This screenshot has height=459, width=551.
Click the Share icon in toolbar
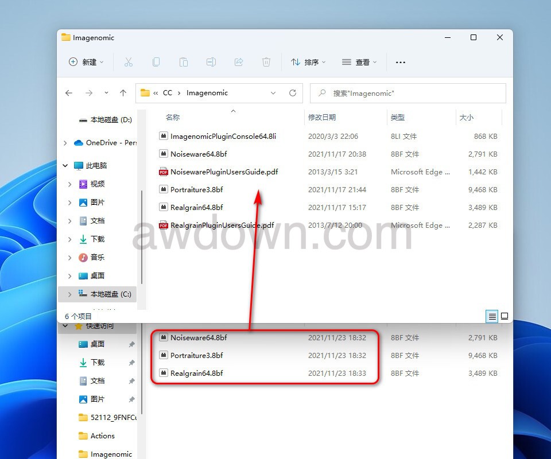(x=239, y=62)
